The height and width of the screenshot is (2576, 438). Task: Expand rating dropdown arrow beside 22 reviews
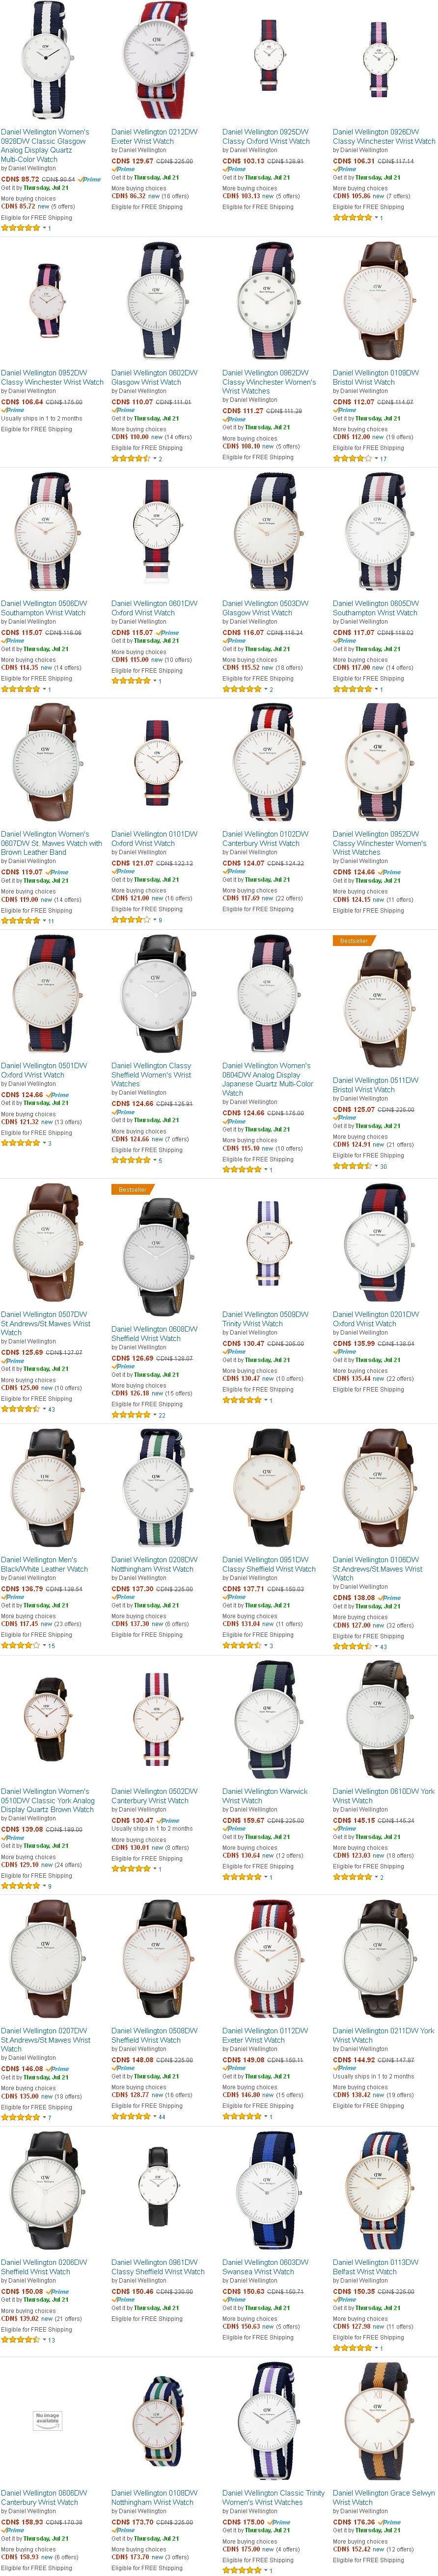(x=154, y=1415)
